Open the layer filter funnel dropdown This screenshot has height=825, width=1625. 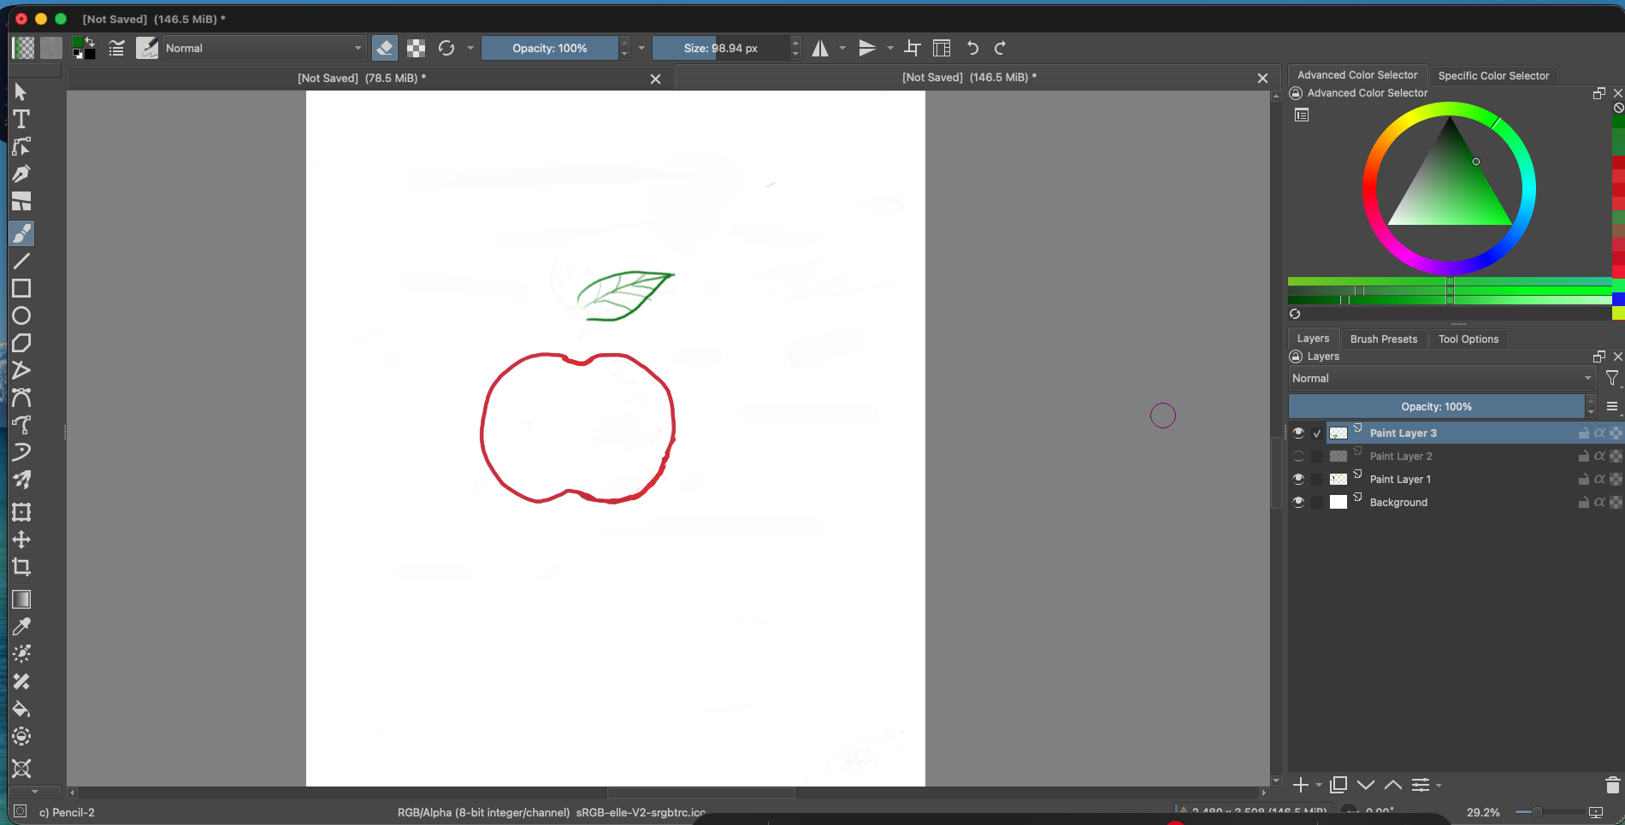point(1612,378)
